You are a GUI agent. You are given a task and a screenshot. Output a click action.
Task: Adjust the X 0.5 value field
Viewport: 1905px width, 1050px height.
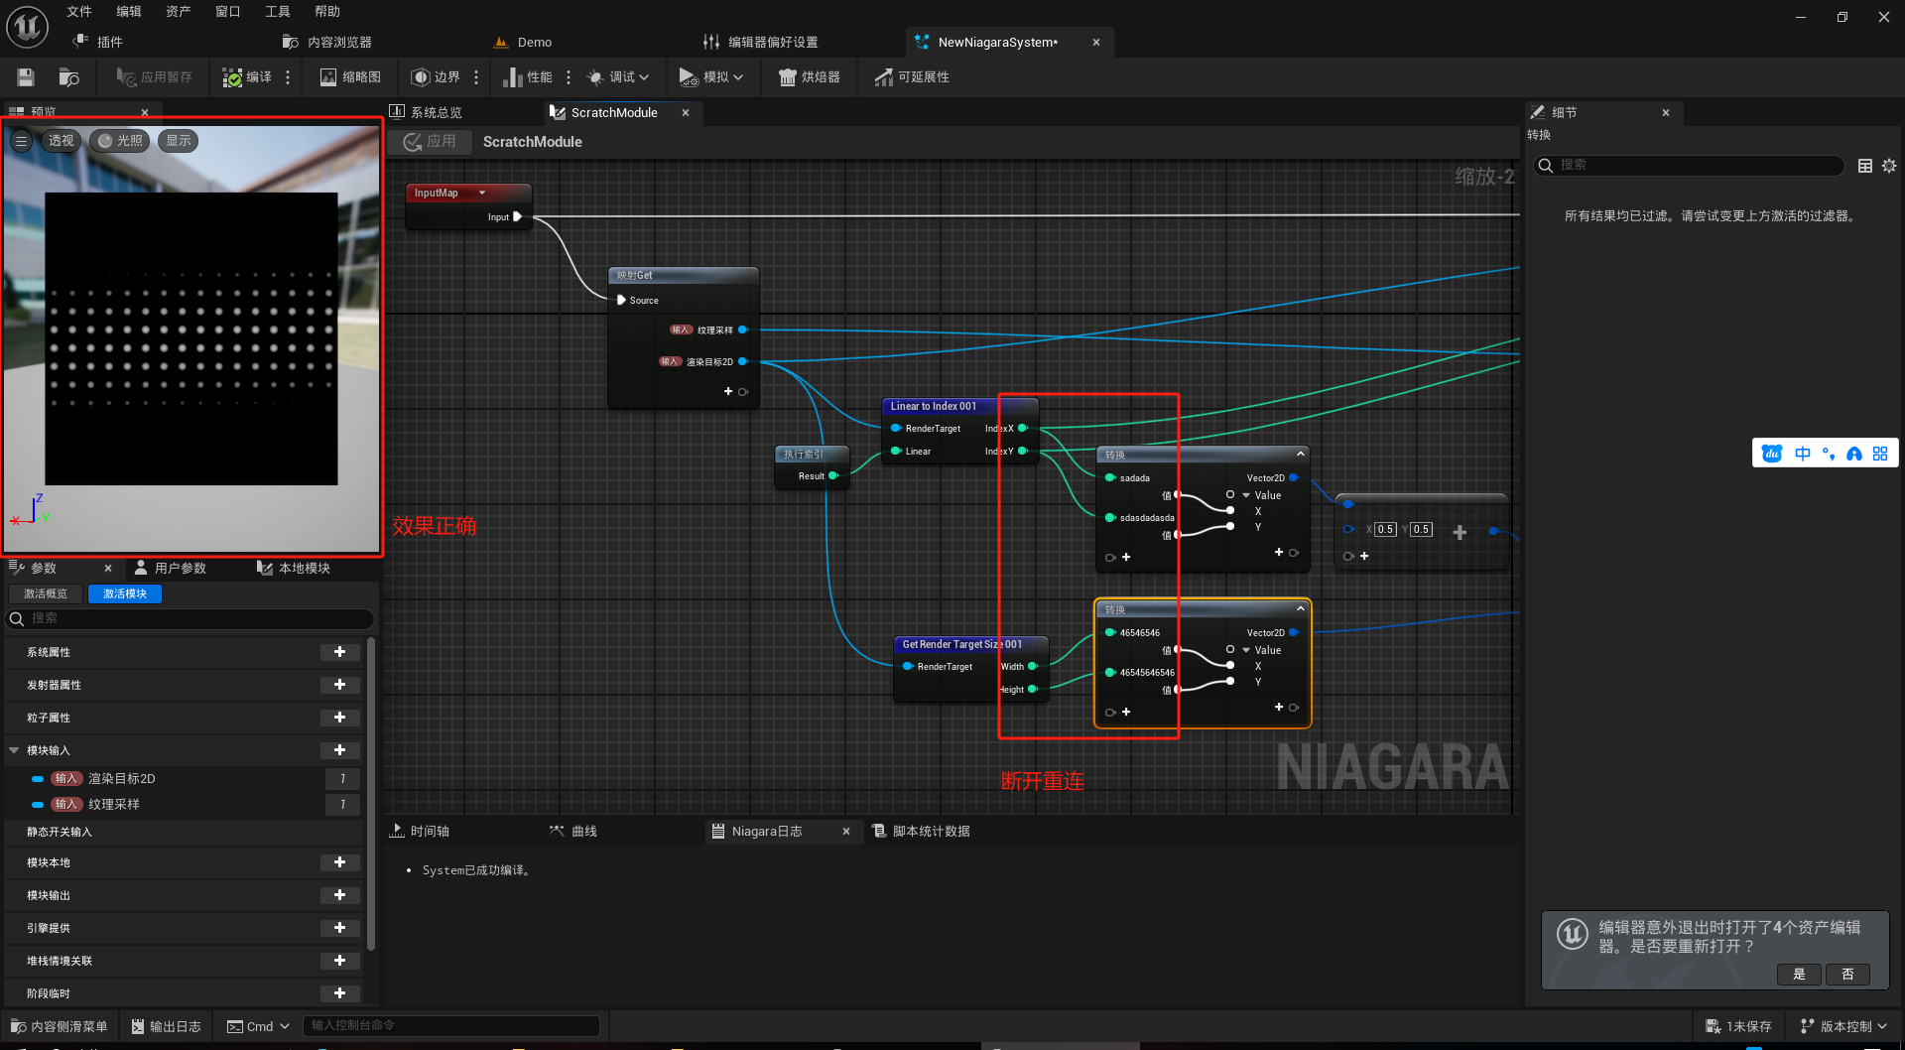pos(1384,529)
